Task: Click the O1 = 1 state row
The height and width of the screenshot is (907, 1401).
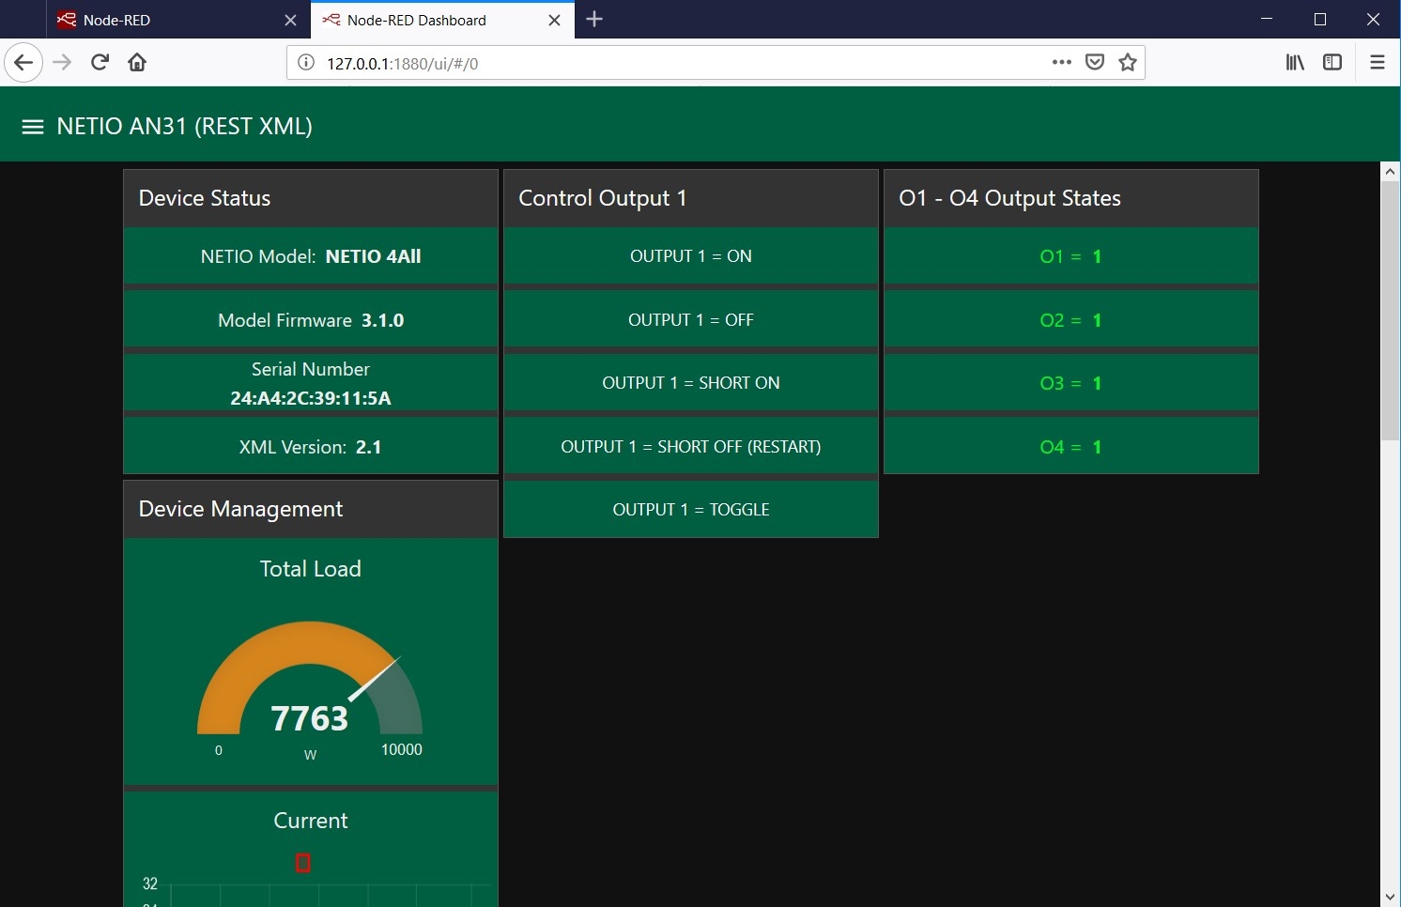Action: pos(1071,256)
